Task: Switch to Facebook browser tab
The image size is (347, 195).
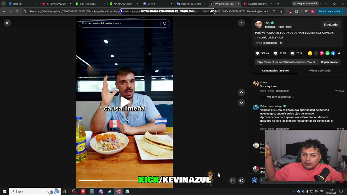Action: click(23, 4)
